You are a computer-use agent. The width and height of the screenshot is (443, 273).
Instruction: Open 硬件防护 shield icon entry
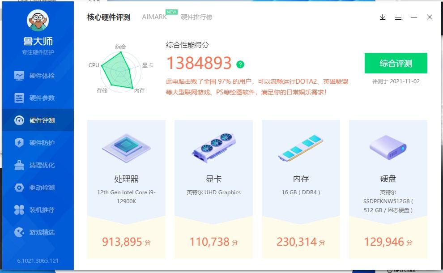click(38, 143)
